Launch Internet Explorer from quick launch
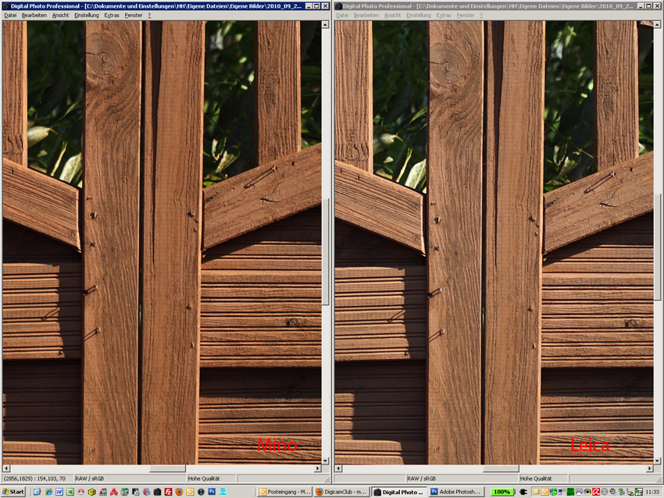The height and width of the screenshot is (498, 664). coord(48,492)
